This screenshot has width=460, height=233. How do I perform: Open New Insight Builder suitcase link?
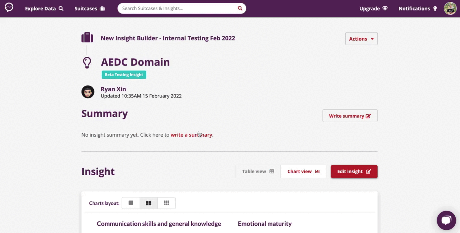pos(168,38)
